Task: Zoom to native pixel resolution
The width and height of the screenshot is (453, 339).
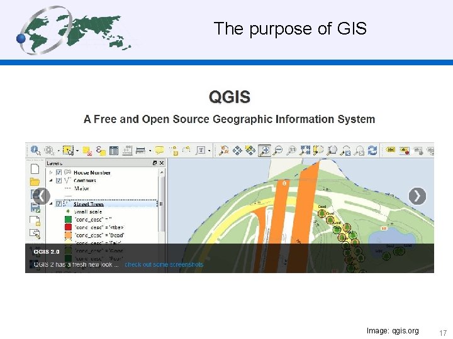Action: click(x=291, y=151)
